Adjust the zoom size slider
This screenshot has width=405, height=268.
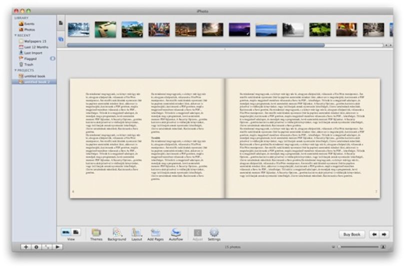click(x=358, y=247)
